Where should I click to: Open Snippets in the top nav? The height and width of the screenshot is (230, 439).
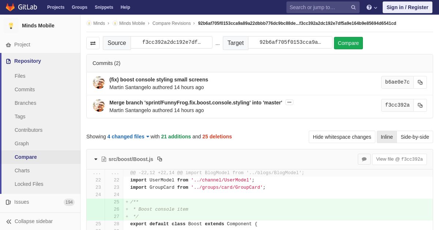(x=104, y=7)
